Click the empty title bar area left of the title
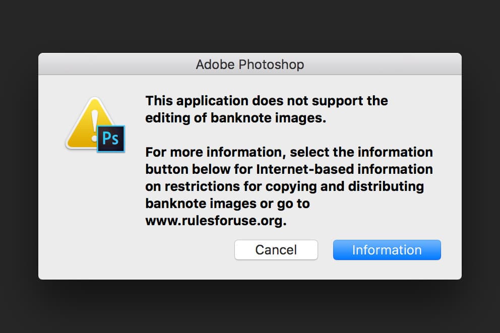This screenshot has height=333, width=500. [115, 64]
